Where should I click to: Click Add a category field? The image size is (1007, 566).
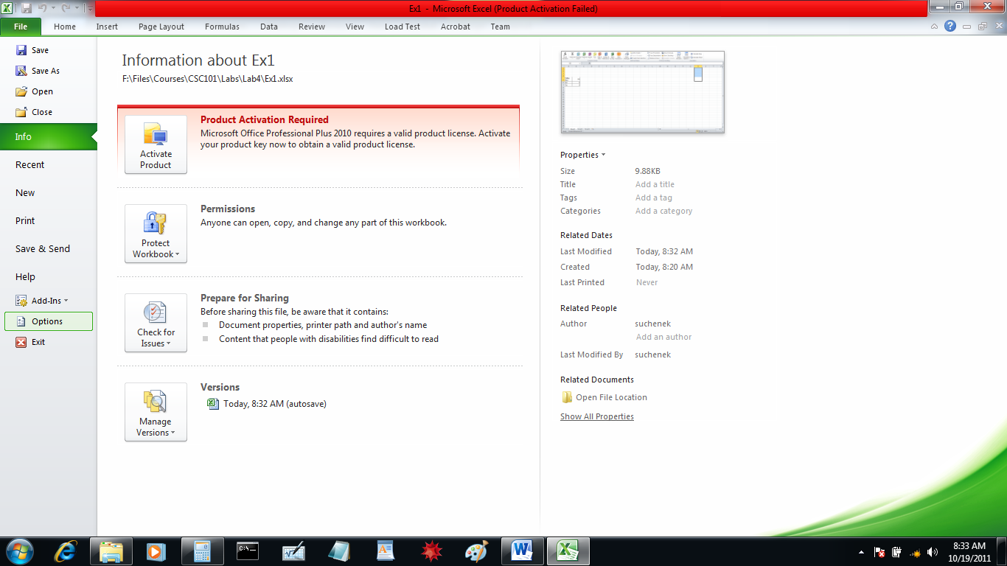click(x=664, y=211)
